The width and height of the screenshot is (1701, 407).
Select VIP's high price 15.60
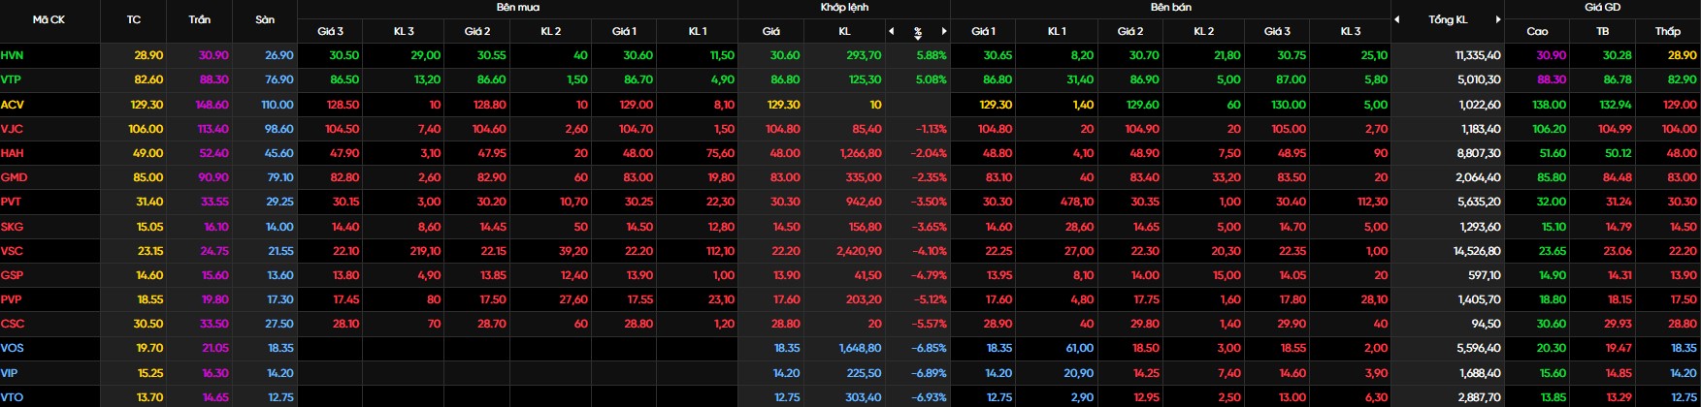[x=1553, y=373]
